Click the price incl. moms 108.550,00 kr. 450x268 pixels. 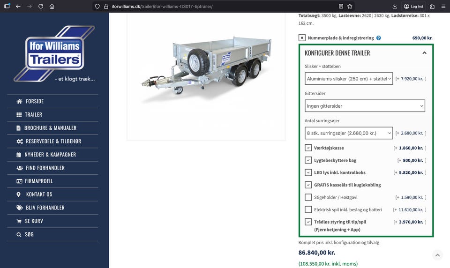[328, 264]
